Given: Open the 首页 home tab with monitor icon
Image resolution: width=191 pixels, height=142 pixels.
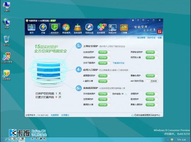Looking at the screenshot, I should [31, 29].
